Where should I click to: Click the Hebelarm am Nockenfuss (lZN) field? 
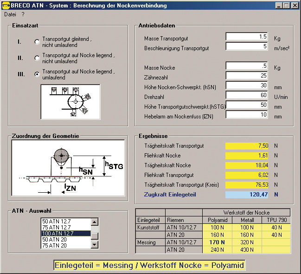point(247,115)
